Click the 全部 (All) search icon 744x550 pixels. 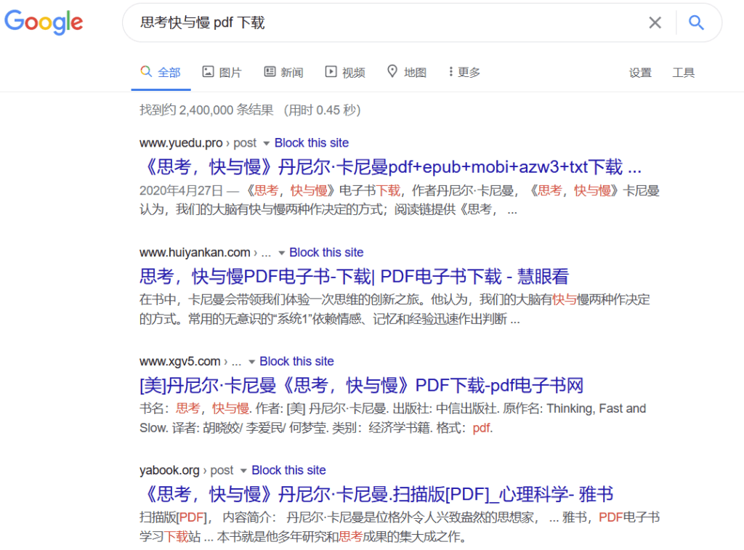pos(145,72)
